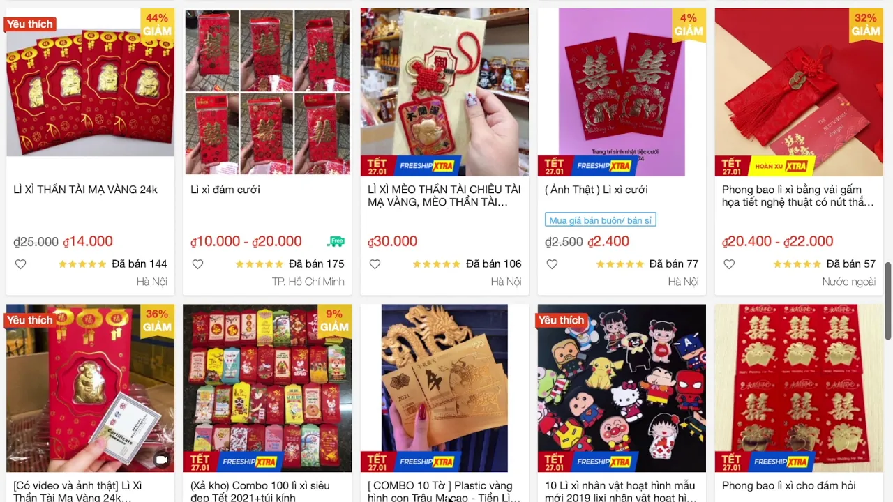Open Phong bao lì xì cho đám hỏi link
Image resolution: width=893 pixels, height=502 pixels.
[x=789, y=485]
